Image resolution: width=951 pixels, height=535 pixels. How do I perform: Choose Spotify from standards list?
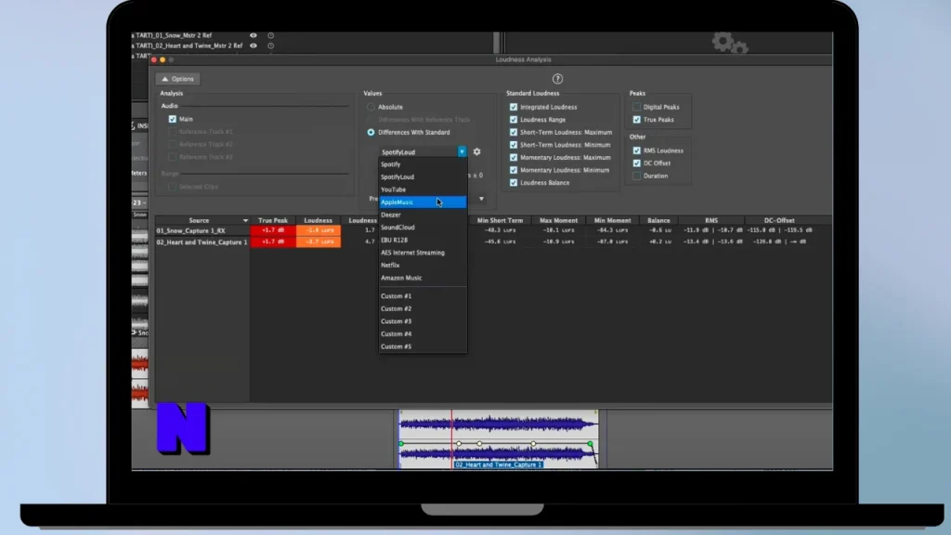[423, 164]
